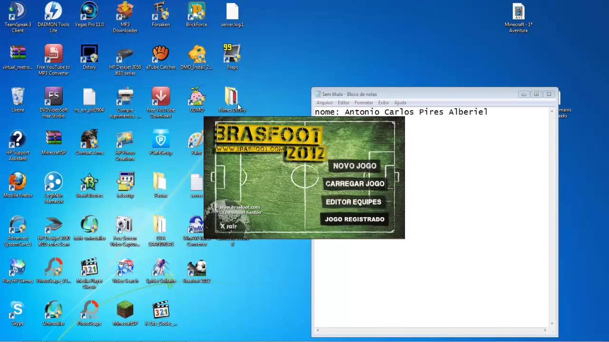The width and height of the screenshot is (609, 342).
Task: Exit Brasfoot using the X sair button
Action: pyautogui.click(x=228, y=226)
